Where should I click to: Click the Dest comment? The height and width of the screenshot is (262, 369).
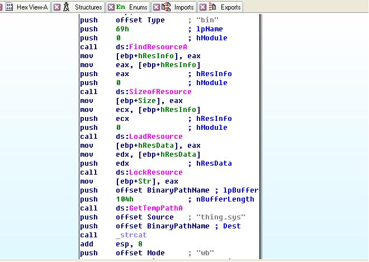pos(232,226)
